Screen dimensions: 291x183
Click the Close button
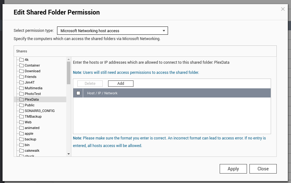(x=263, y=169)
